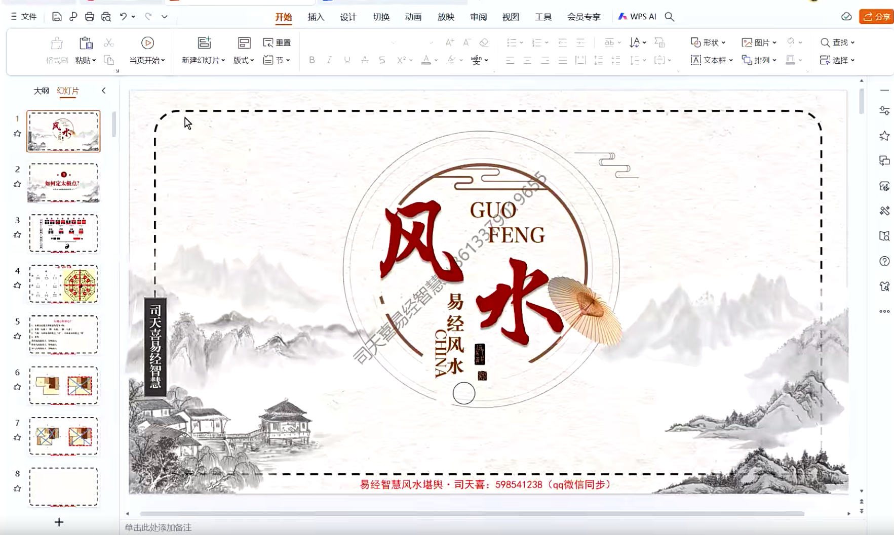Image resolution: width=894 pixels, height=535 pixels.
Task: Click the undo arrow icon
Action: click(x=123, y=17)
